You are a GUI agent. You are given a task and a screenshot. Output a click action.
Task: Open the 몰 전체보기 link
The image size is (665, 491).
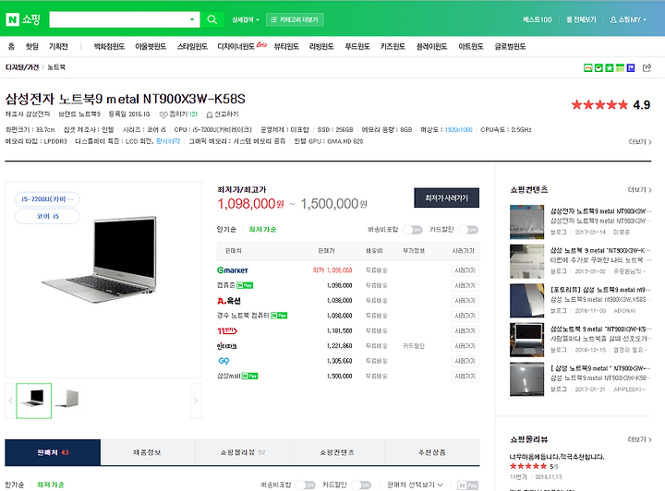click(581, 20)
